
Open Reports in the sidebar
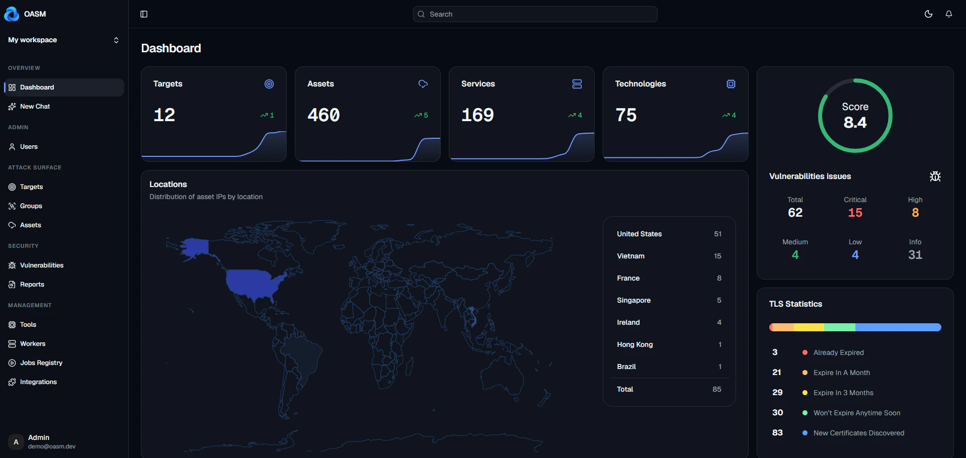tap(64, 285)
